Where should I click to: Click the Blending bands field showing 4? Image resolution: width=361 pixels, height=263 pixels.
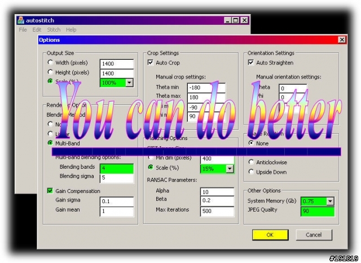click(x=117, y=169)
